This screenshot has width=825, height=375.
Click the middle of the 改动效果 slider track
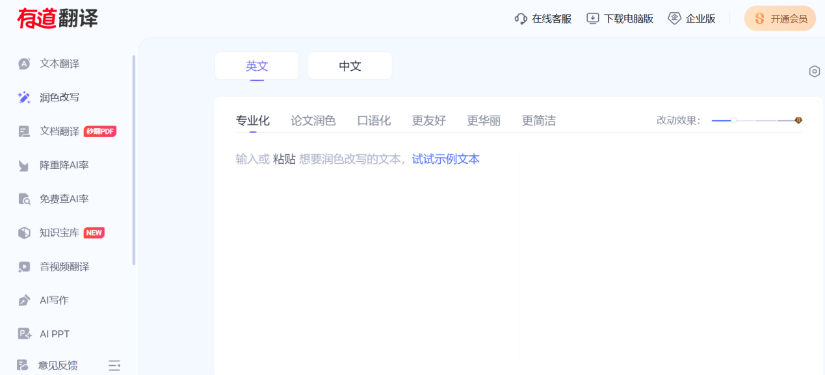(x=756, y=120)
